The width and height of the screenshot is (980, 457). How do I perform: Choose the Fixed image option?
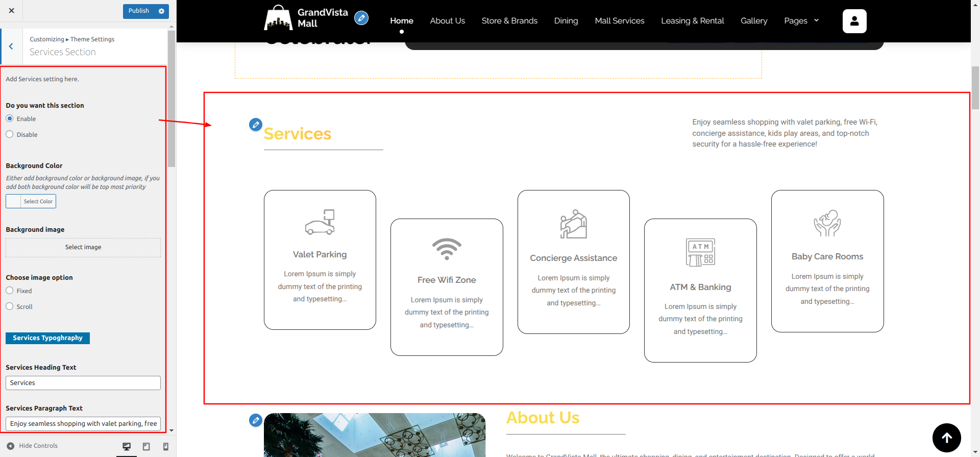pyautogui.click(x=10, y=291)
